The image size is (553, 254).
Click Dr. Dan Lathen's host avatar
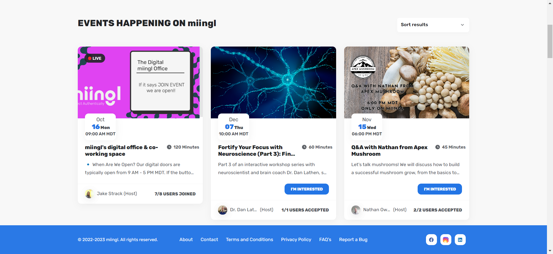tap(222, 210)
